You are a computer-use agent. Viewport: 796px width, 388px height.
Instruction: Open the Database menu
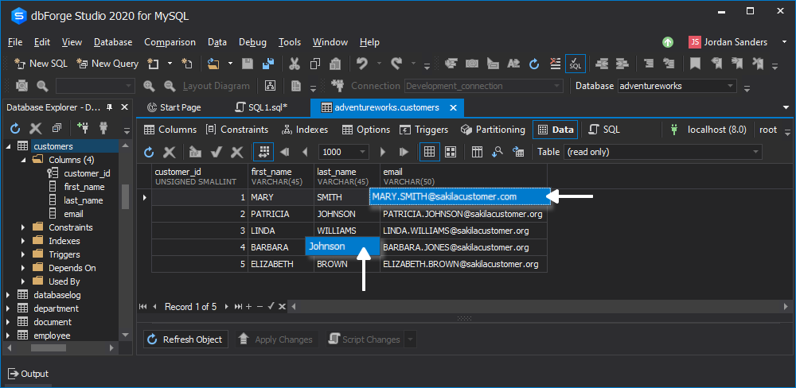point(113,42)
